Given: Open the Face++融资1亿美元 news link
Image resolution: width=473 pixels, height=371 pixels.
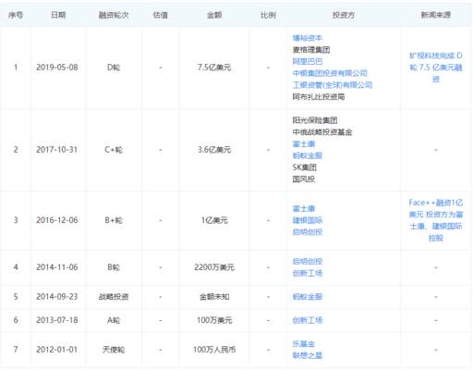Looking at the screenshot, I should (436, 220).
